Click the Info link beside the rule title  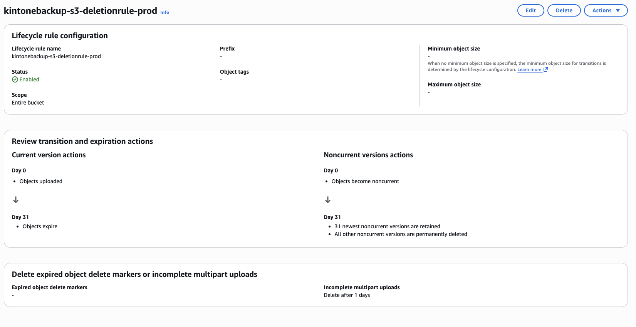pyautogui.click(x=164, y=12)
